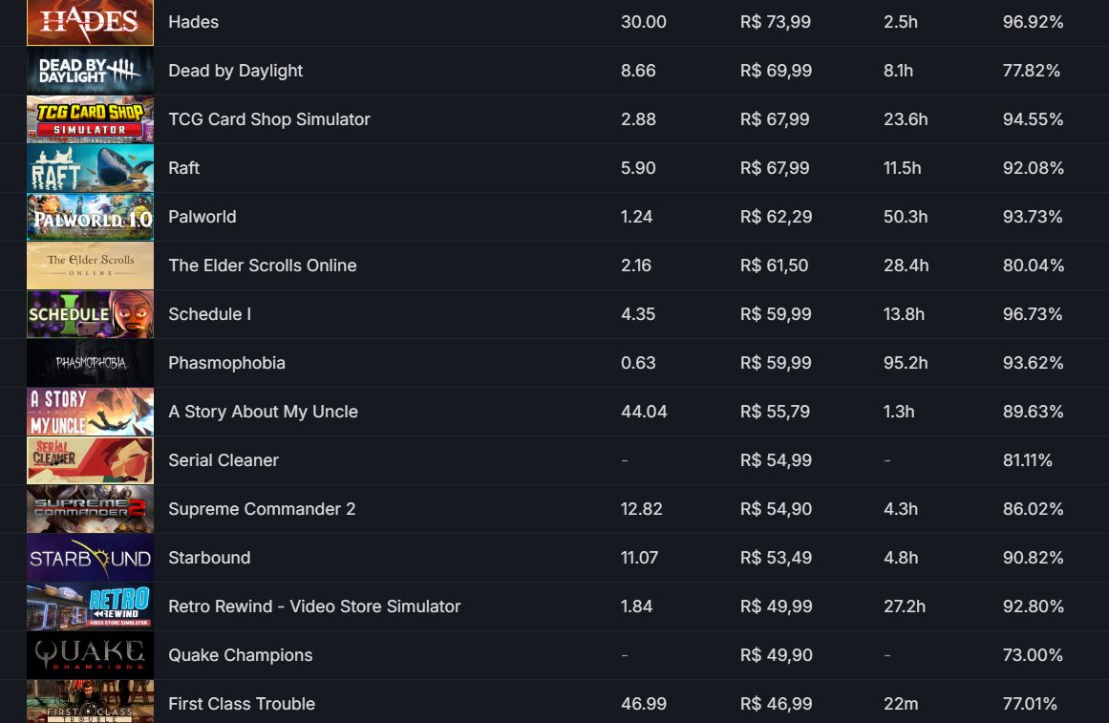
Task: Open the Raft game thumbnail
Action: point(90,168)
